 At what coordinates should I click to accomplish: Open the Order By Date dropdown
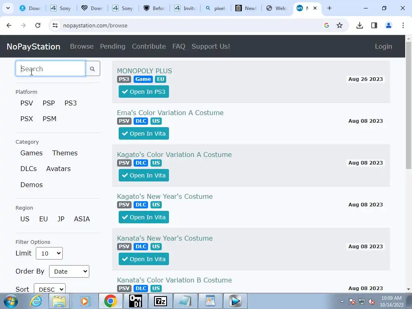tap(69, 272)
